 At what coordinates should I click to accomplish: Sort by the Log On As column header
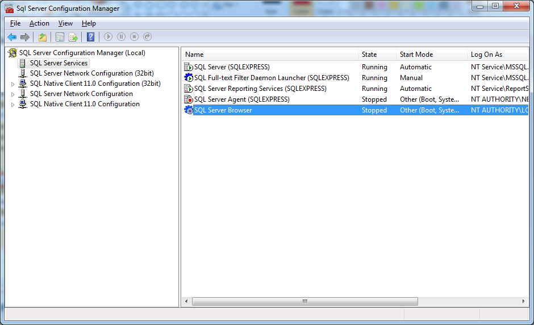point(498,55)
